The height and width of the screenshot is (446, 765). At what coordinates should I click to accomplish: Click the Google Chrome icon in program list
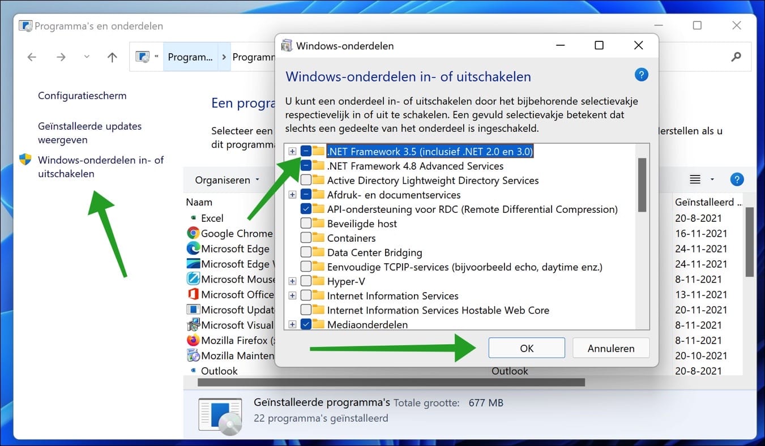193,233
